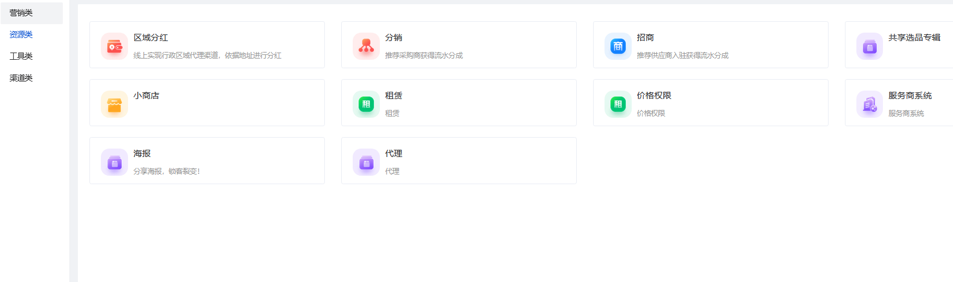Click the 分销 red network icon
953x282 pixels.
point(366,46)
